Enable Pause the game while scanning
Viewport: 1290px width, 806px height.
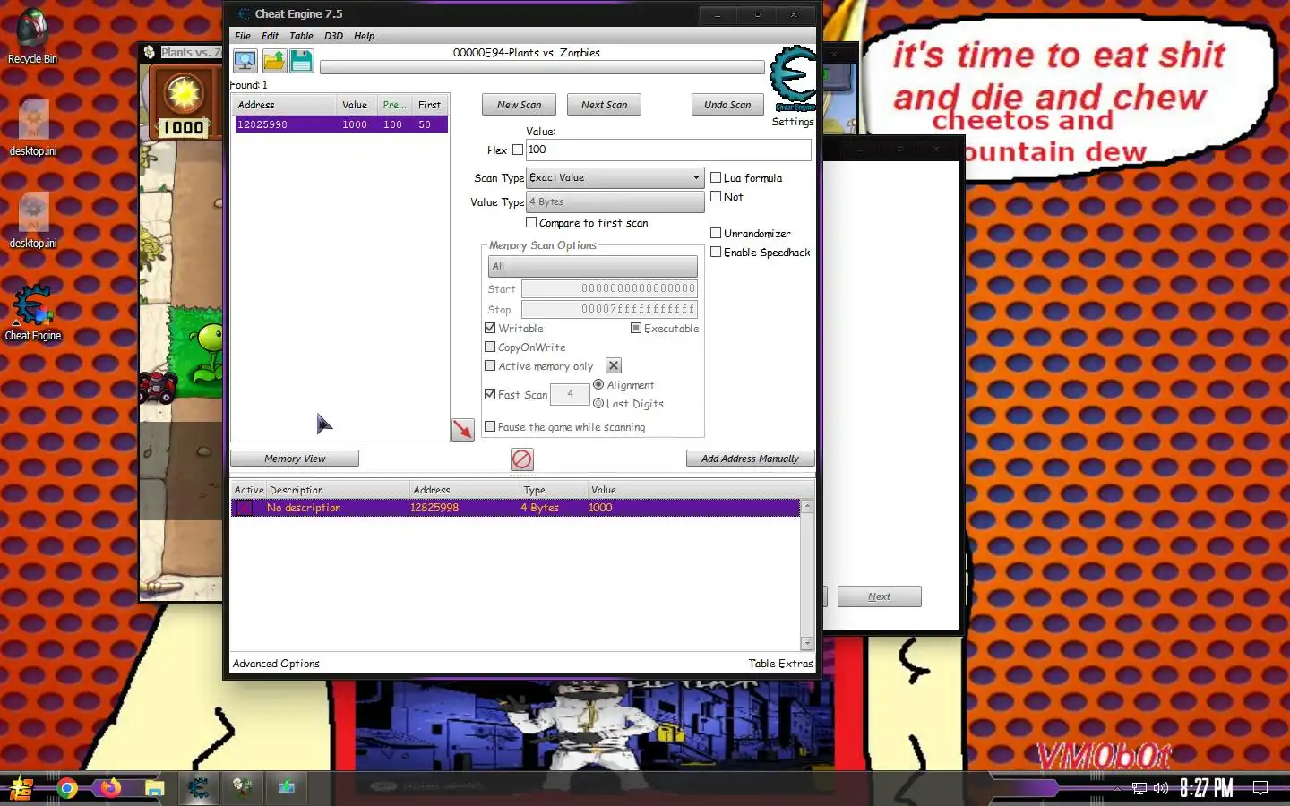click(490, 426)
